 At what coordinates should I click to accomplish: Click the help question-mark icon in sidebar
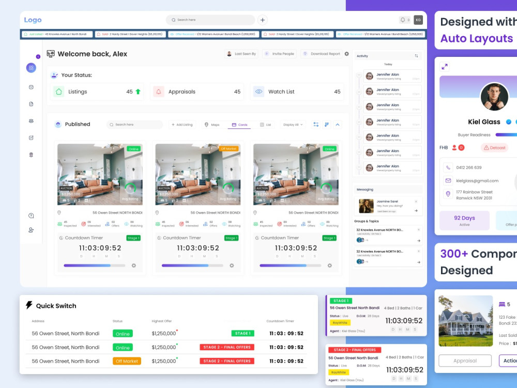(x=31, y=215)
